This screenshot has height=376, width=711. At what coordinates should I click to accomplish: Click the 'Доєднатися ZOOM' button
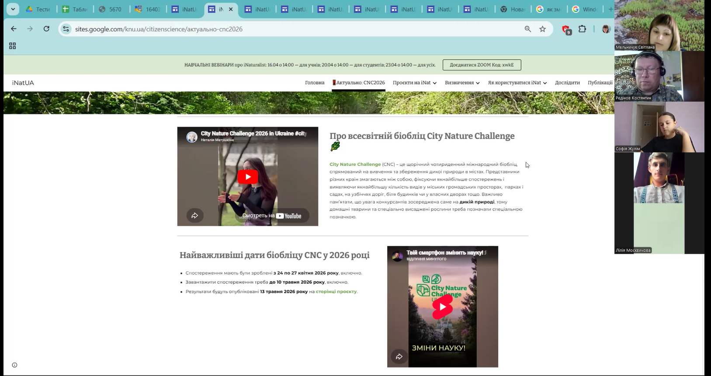coord(482,65)
